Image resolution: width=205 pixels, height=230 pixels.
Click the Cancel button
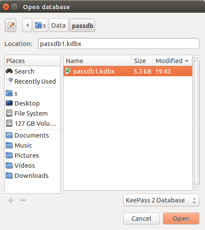click(141, 219)
